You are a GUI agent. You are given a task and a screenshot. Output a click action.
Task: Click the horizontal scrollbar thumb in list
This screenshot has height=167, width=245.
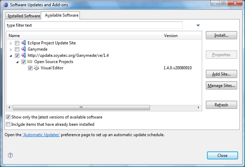tap(81, 107)
